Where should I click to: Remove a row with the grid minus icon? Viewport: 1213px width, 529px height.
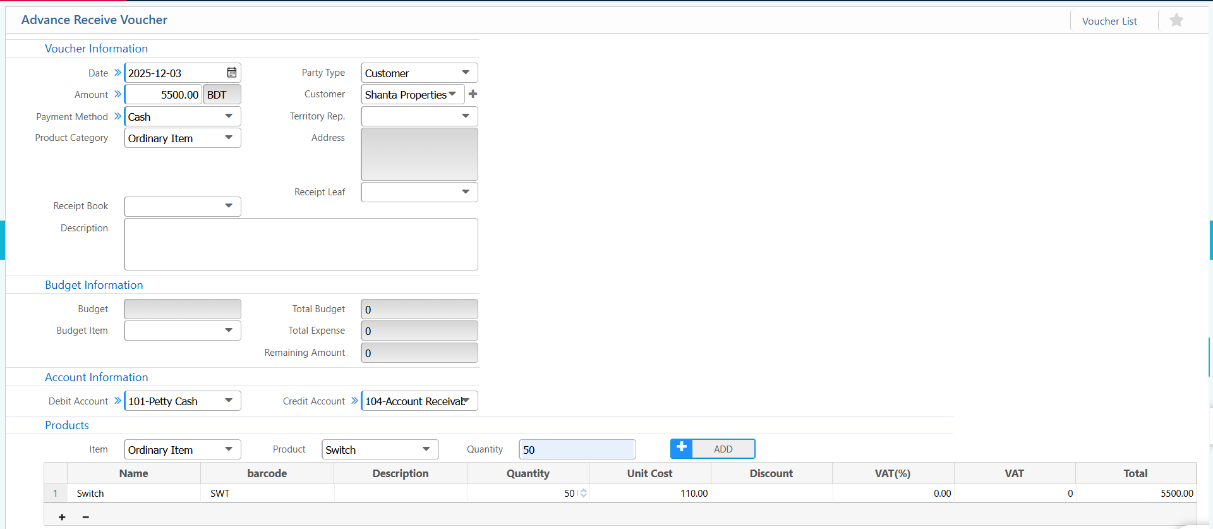click(86, 517)
